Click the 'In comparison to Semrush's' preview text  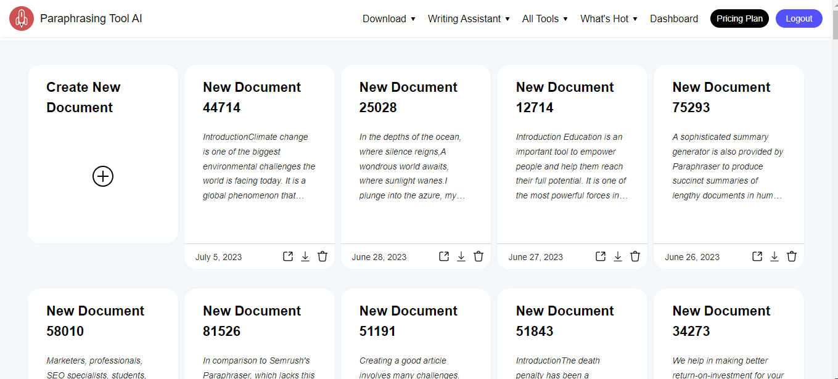click(259, 367)
